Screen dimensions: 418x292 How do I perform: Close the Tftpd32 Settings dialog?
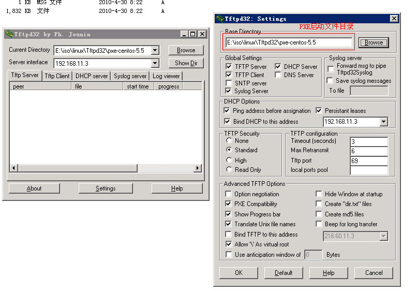pos(394,19)
